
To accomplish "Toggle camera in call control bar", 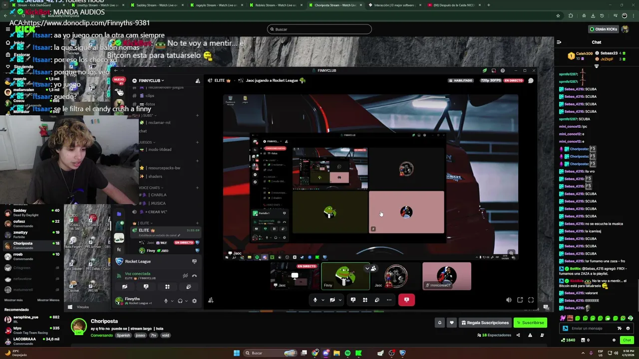I will coord(332,300).
